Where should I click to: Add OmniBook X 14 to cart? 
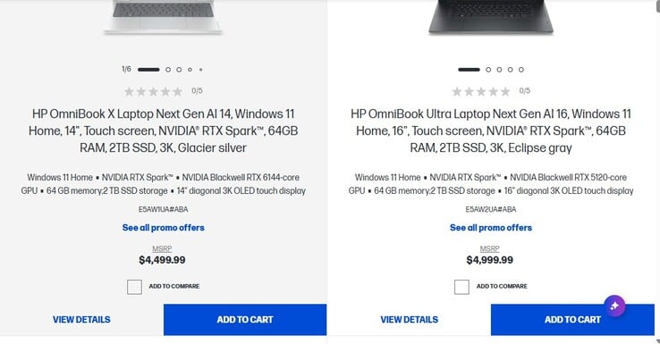pos(245,320)
